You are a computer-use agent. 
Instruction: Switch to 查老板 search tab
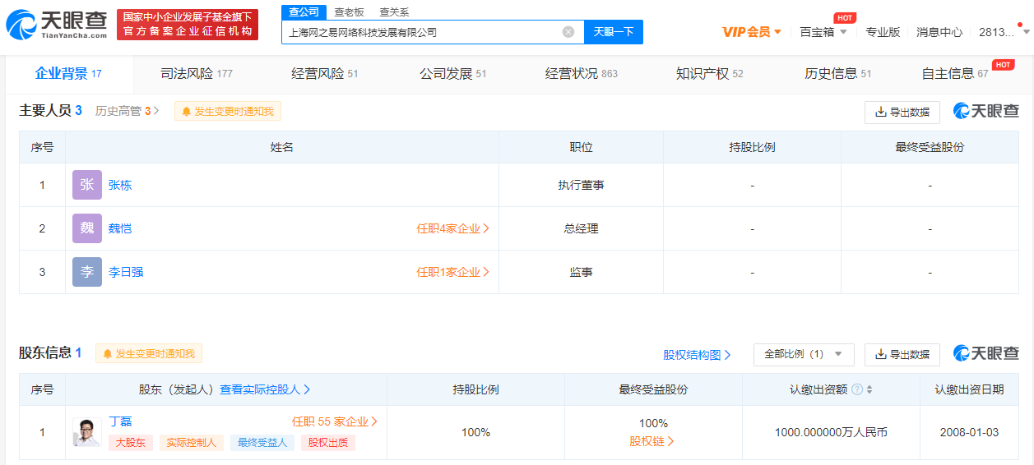point(349,12)
